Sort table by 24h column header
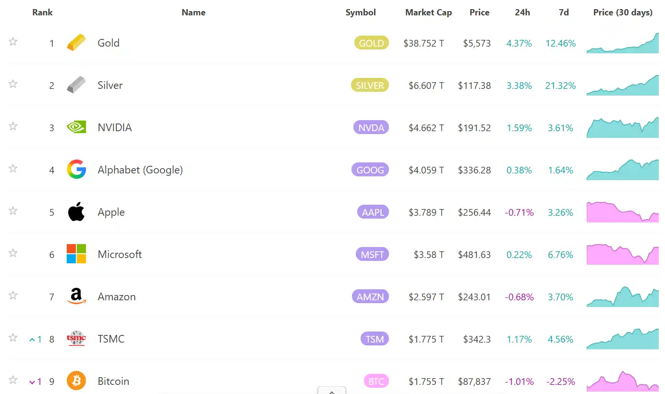Image resolution: width=665 pixels, height=394 pixels. 522,12
